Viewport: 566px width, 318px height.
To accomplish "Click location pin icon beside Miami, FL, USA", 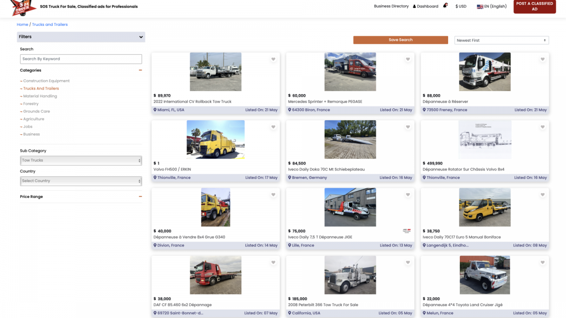I will pyautogui.click(x=155, y=110).
